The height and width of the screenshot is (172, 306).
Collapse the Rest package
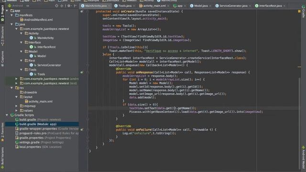pyautogui.click(x=21, y=61)
